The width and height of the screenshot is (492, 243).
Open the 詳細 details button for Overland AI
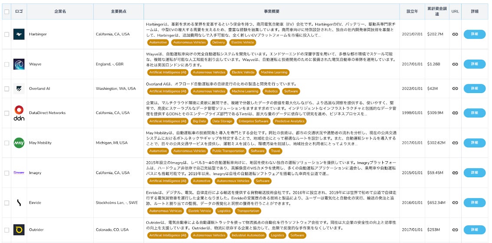pos(475,89)
